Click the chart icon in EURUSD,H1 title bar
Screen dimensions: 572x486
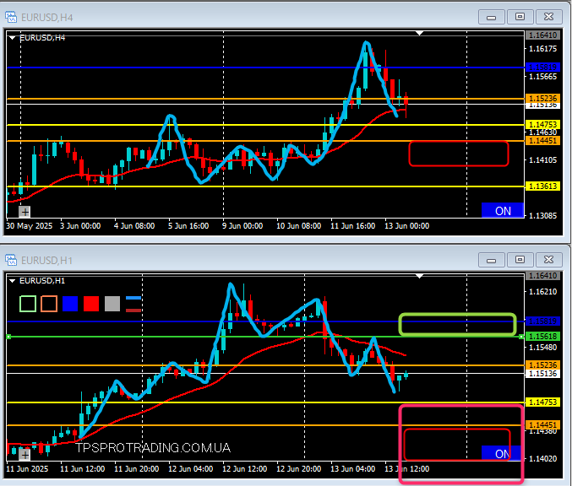pos(11,260)
